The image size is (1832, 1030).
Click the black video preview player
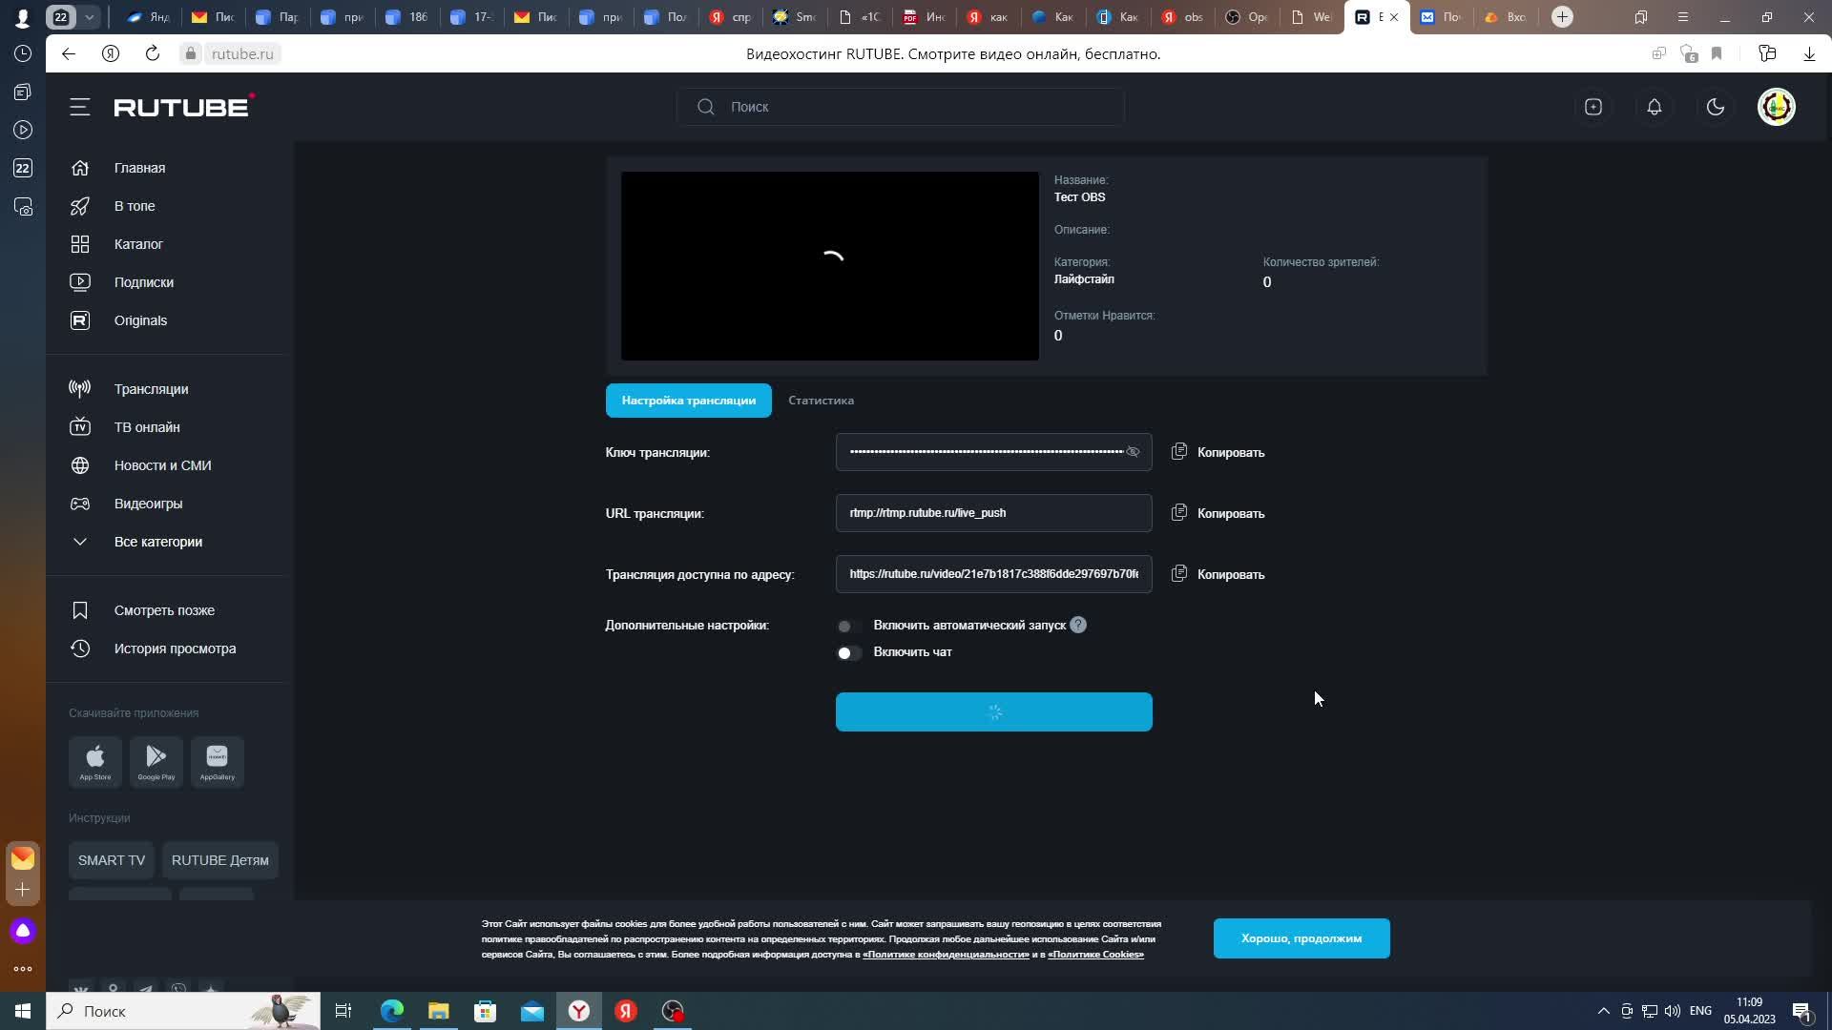pyautogui.click(x=829, y=266)
